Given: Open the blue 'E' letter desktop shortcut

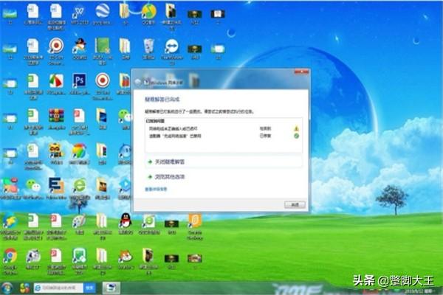Looking at the screenshot, I should tap(56, 186).
